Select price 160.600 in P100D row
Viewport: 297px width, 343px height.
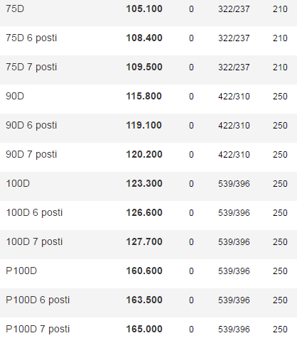pos(144,271)
